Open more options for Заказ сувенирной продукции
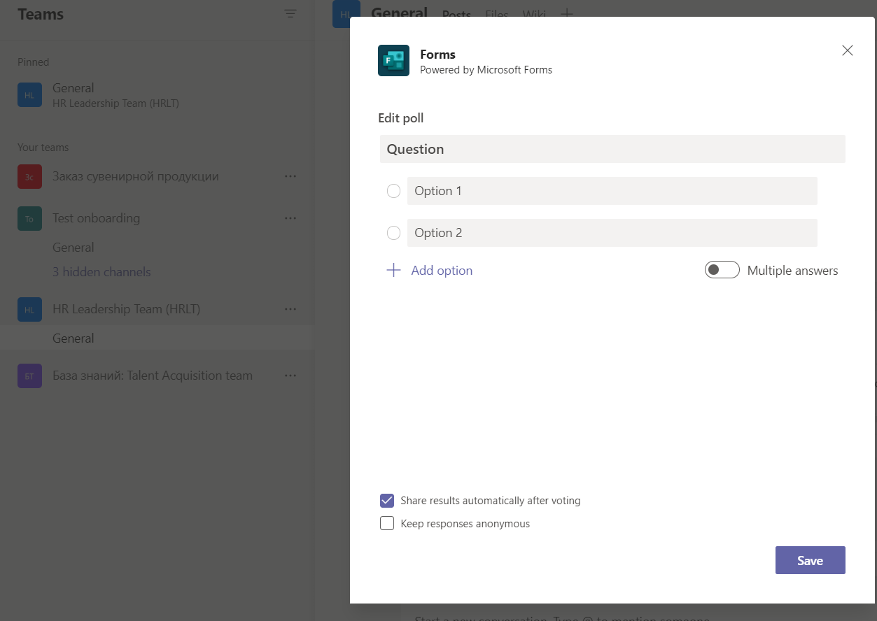This screenshot has width=877, height=621. (x=290, y=176)
